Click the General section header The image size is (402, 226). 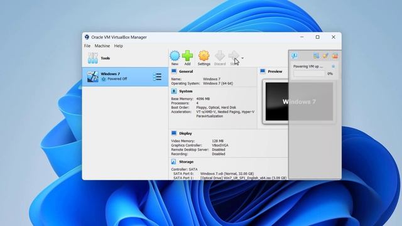pos(186,72)
